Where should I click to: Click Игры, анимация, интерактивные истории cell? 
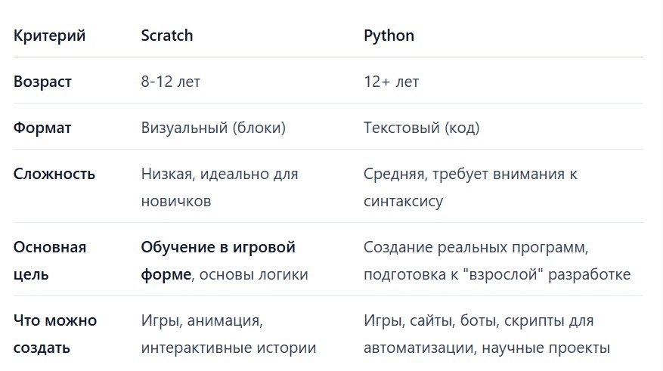pyautogui.click(x=229, y=334)
